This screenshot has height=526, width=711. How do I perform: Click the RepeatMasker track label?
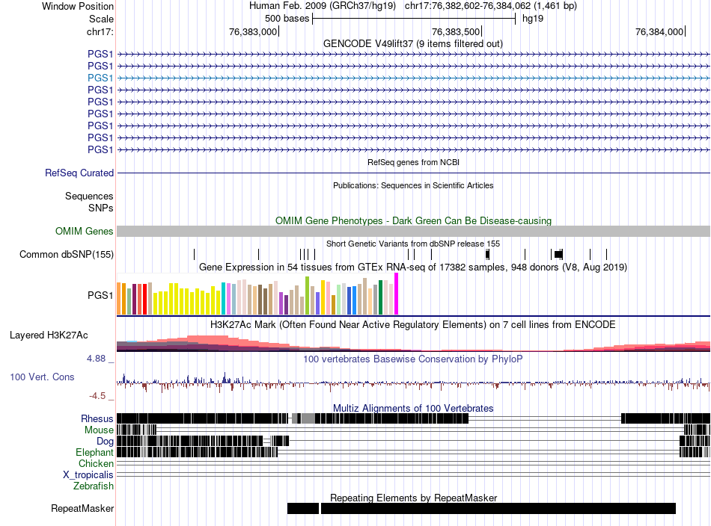(x=82, y=508)
